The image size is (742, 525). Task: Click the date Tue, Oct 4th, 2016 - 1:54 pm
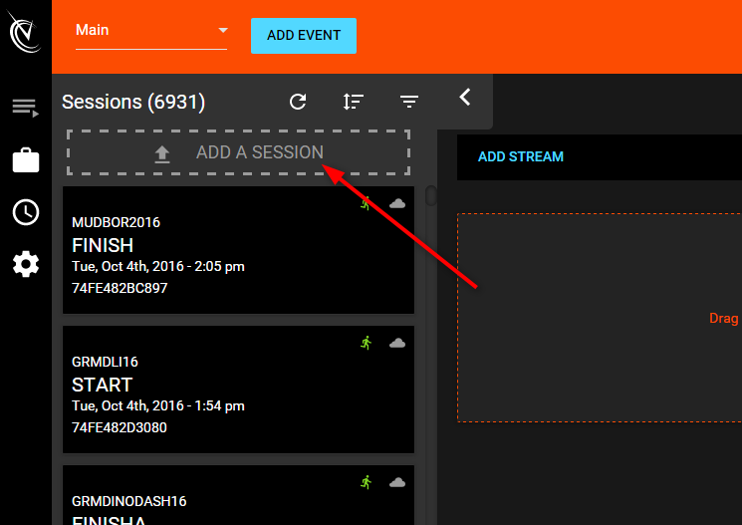158,406
